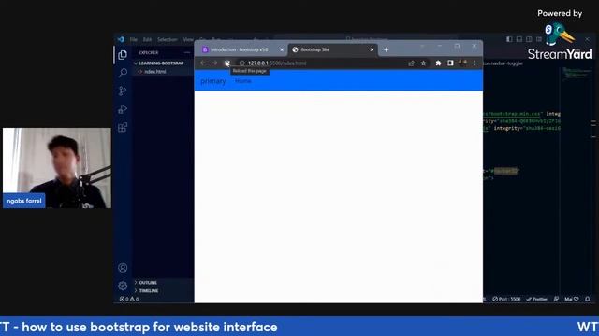Viewport: 599px width, 336px height.
Task: Click the VS Code minimap
Action: [x=577, y=75]
